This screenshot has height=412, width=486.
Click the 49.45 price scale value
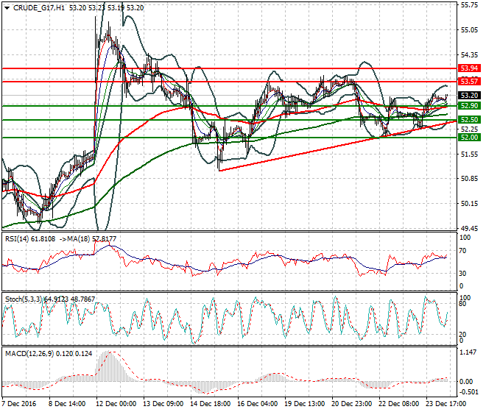pos(469,229)
